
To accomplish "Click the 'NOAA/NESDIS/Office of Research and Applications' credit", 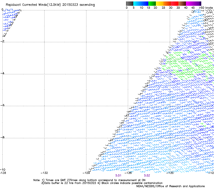I will pyautogui.click(x=170, y=186).
